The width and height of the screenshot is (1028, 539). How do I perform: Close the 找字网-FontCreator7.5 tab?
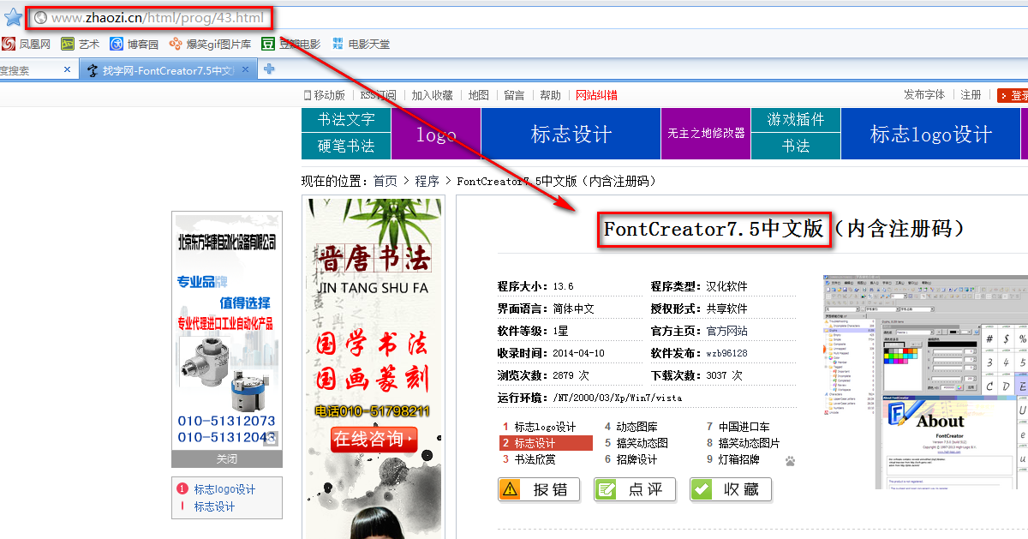(x=245, y=69)
